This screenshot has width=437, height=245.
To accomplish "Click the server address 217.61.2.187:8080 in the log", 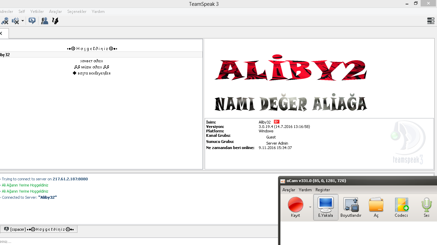I will click(x=70, y=179).
